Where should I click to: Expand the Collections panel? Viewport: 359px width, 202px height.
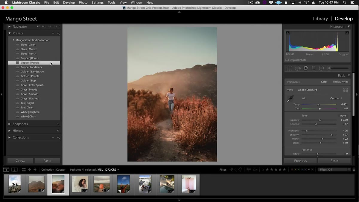(10, 137)
